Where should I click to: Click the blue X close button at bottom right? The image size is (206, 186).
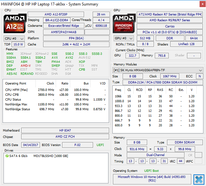199,179
